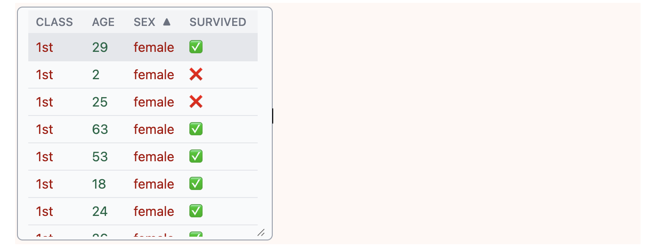Image resolution: width=651 pixels, height=248 pixels.
Task: Click the green checkmark in the age 24 row
Action: pos(196,211)
